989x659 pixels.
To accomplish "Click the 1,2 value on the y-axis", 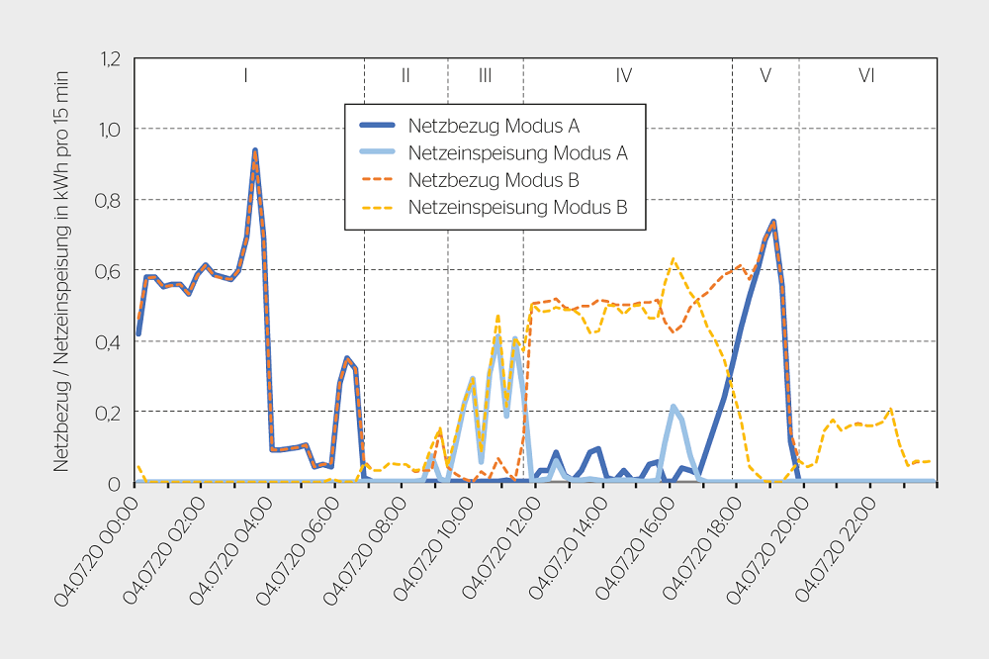I will coord(109,59).
